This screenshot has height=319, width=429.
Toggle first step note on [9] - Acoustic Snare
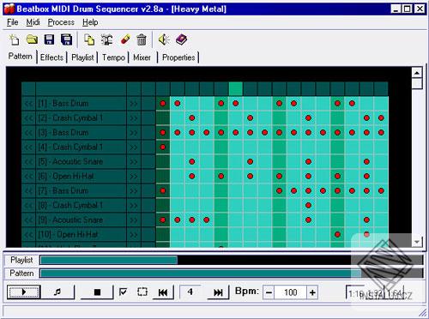click(163, 220)
